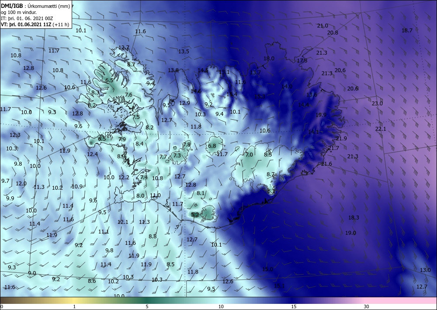The image size is (437, 310).
Task: Click the 8.8 value south of Reykjanes
Action: [153, 237]
